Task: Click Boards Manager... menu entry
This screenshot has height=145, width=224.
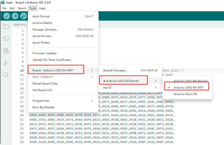Action: [115, 70]
